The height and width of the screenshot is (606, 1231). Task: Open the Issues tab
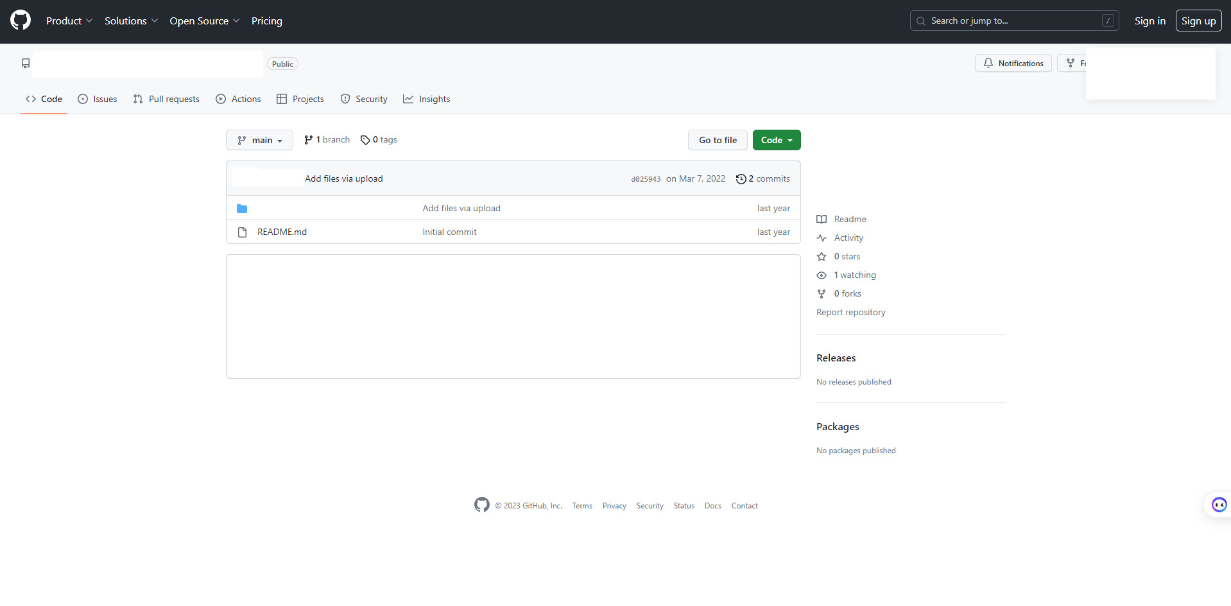point(97,99)
